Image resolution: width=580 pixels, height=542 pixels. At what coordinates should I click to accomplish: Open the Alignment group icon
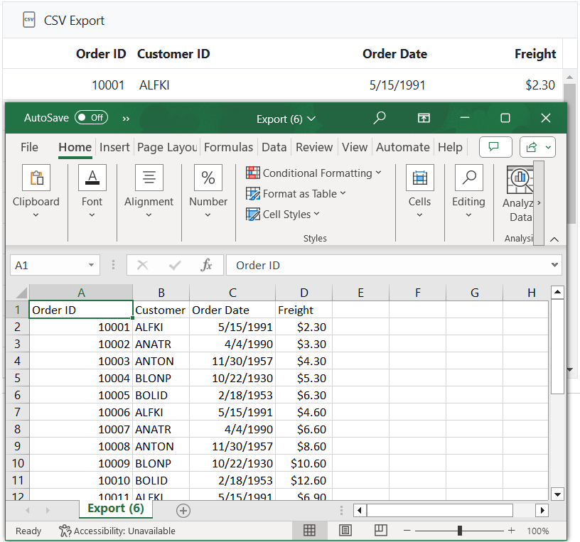[149, 178]
